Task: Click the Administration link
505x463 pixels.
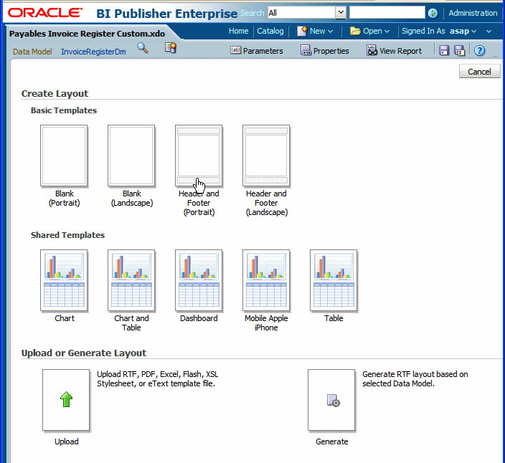Action: coord(473,13)
